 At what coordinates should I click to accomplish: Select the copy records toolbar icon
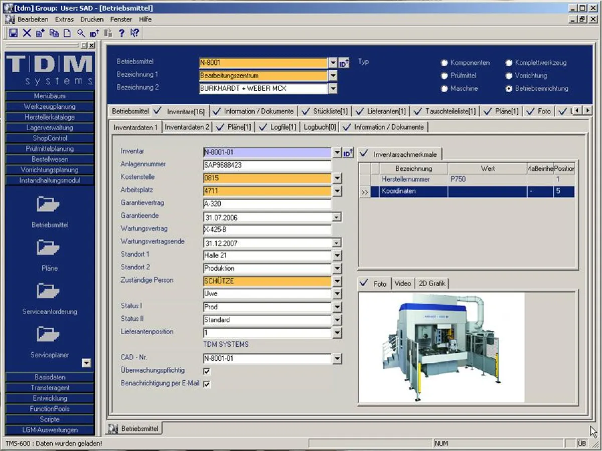click(x=54, y=33)
